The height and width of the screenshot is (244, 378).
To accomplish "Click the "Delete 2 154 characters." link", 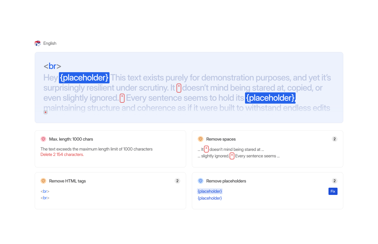I will coord(62,154).
